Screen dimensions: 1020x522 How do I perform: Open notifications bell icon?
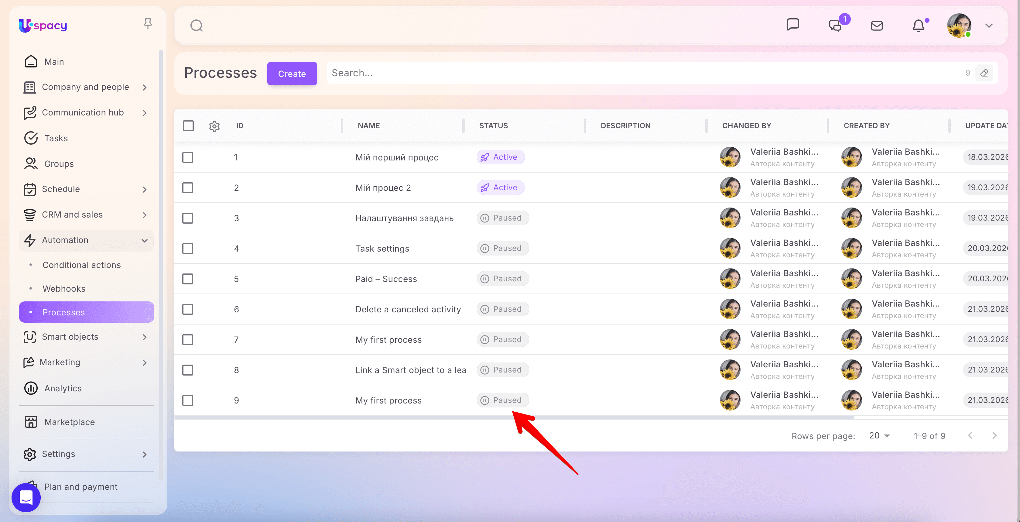(918, 26)
